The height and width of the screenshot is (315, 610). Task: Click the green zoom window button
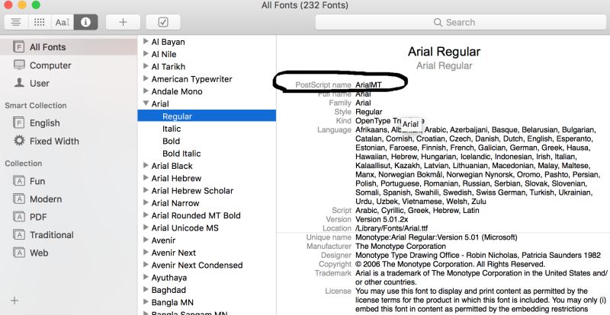[x=36, y=5]
